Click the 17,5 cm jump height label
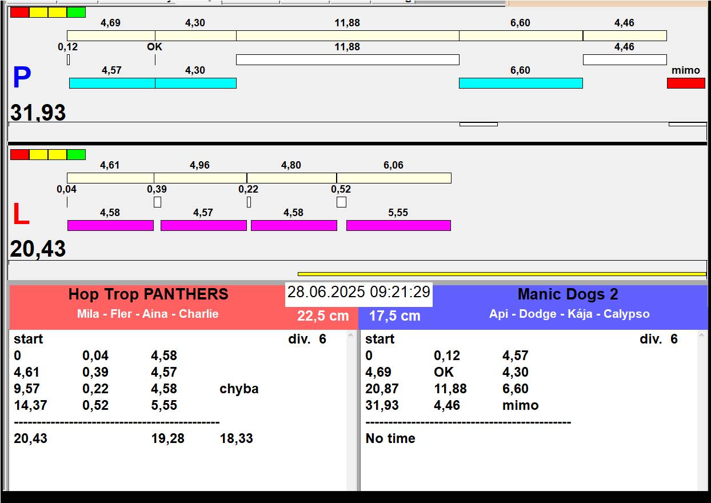The width and height of the screenshot is (711, 503). point(394,316)
